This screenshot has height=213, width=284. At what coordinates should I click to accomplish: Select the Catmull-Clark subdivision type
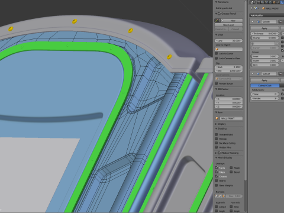pyautogui.click(x=265, y=86)
